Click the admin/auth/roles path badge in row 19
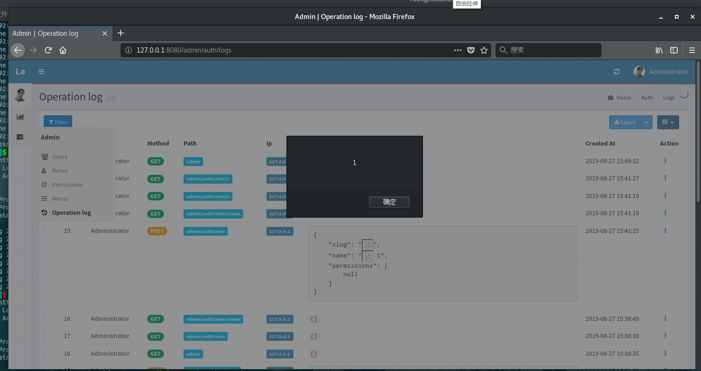The image size is (701, 371). [x=205, y=231]
